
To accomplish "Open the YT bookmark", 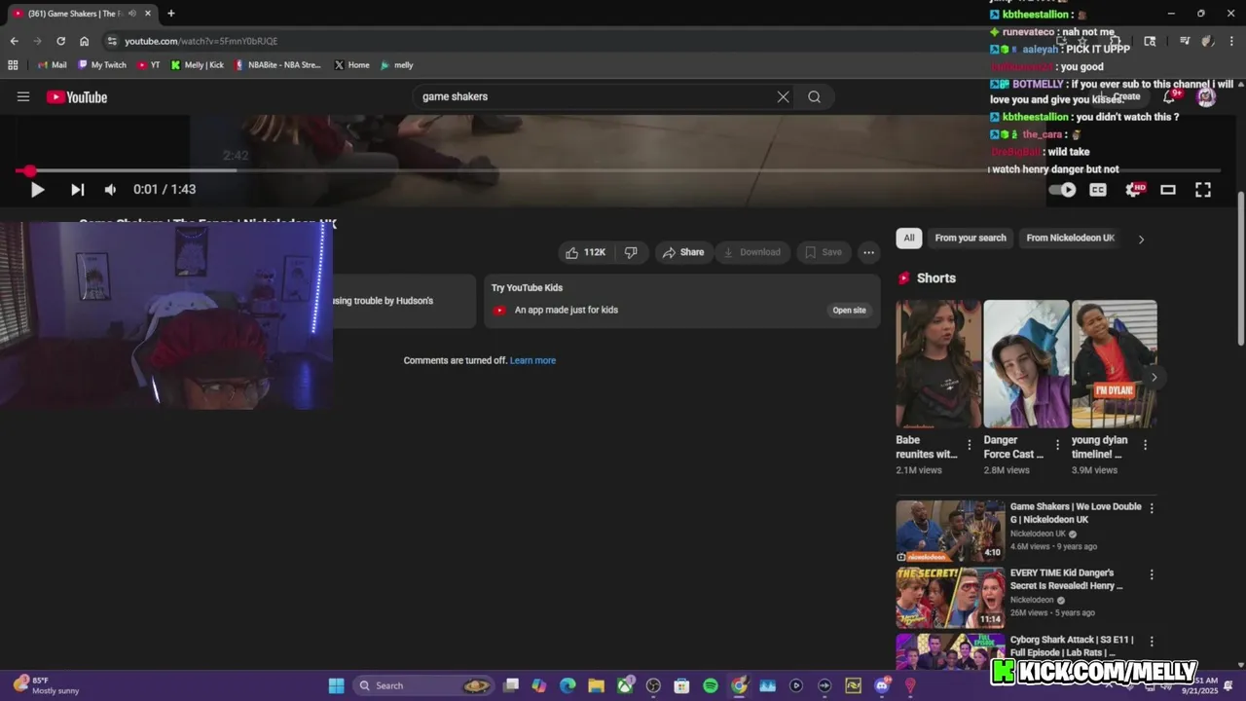I will click(x=149, y=65).
